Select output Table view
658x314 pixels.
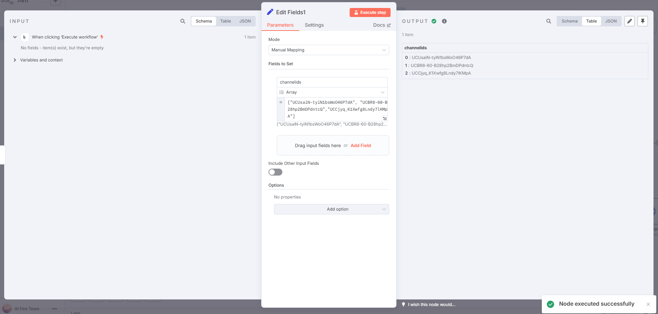(591, 21)
